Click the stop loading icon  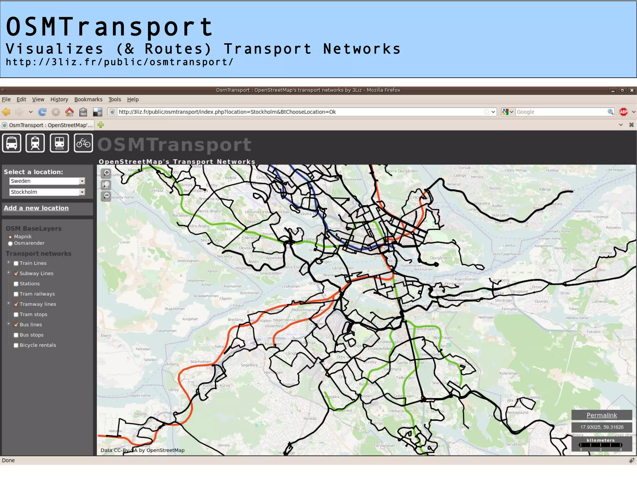point(56,112)
